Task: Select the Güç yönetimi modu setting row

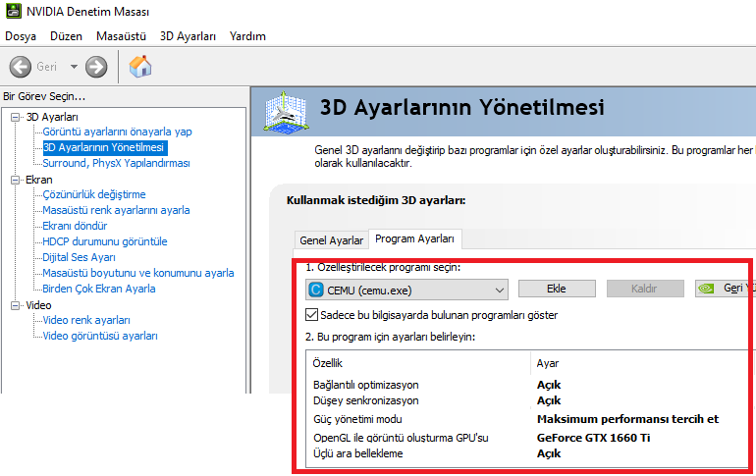Action: [x=528, y=419]
